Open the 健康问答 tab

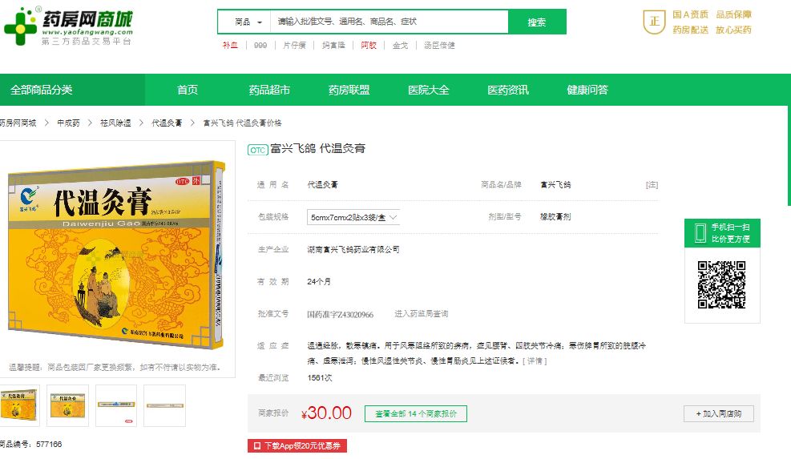click(x=587, y=90)
